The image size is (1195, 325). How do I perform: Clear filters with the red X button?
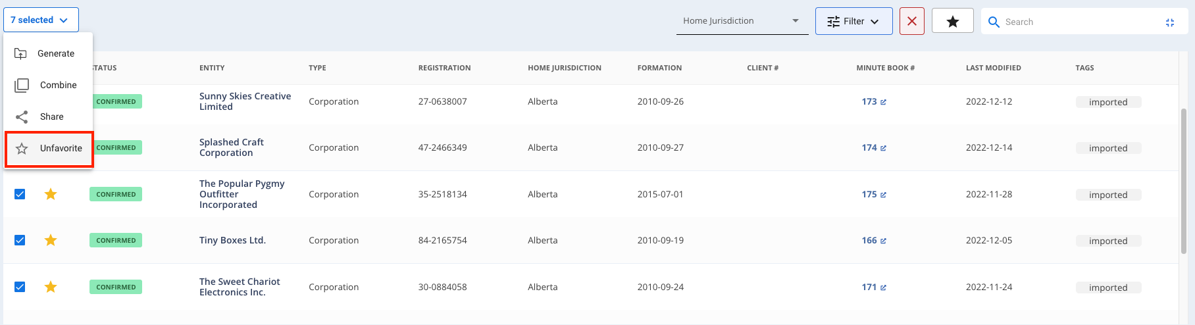click(912, 21)
